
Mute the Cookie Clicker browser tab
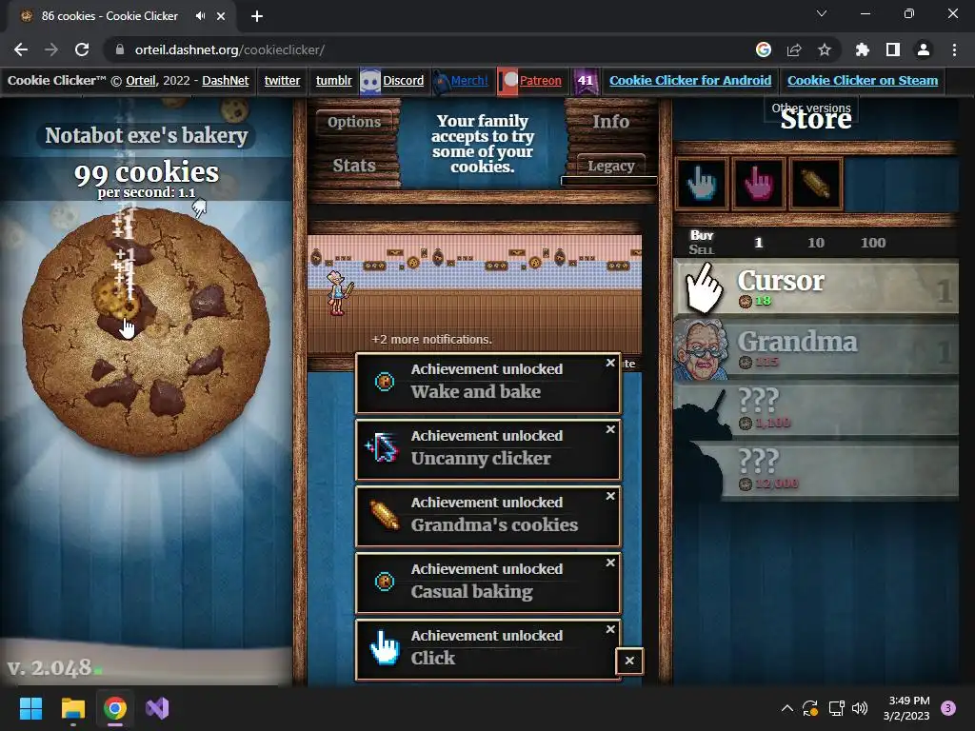point(200,16)
